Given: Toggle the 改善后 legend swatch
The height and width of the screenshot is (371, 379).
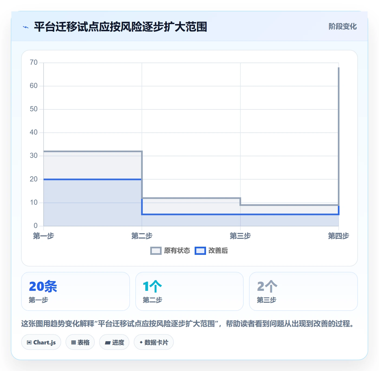Looking at the screenshot, I should [200, 251].
